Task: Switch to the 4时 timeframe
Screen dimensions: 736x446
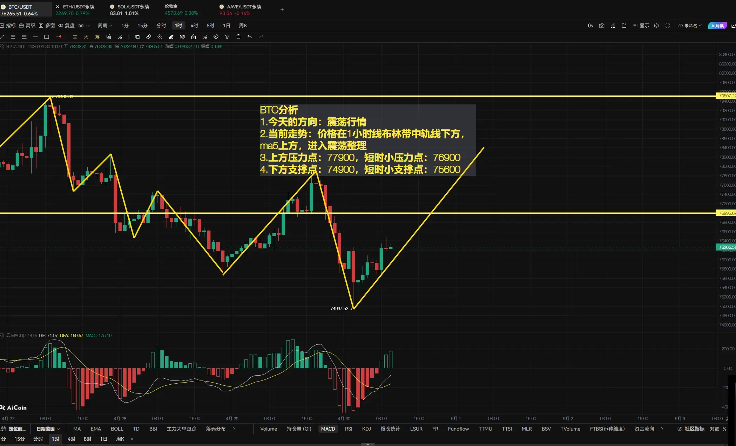Action: 194,26
